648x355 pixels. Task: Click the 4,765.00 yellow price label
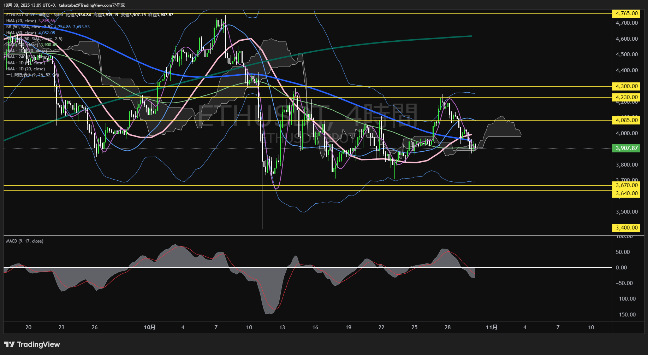coord(626,13)
